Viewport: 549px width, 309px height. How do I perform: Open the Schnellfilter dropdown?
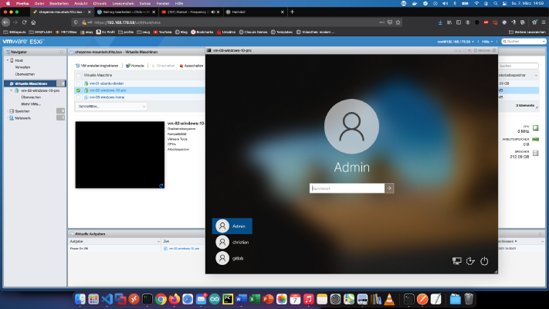click(111, 107)
